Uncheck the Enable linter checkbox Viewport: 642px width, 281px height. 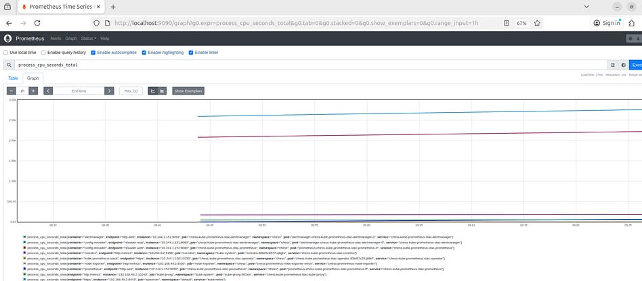(x=191, y=53)
